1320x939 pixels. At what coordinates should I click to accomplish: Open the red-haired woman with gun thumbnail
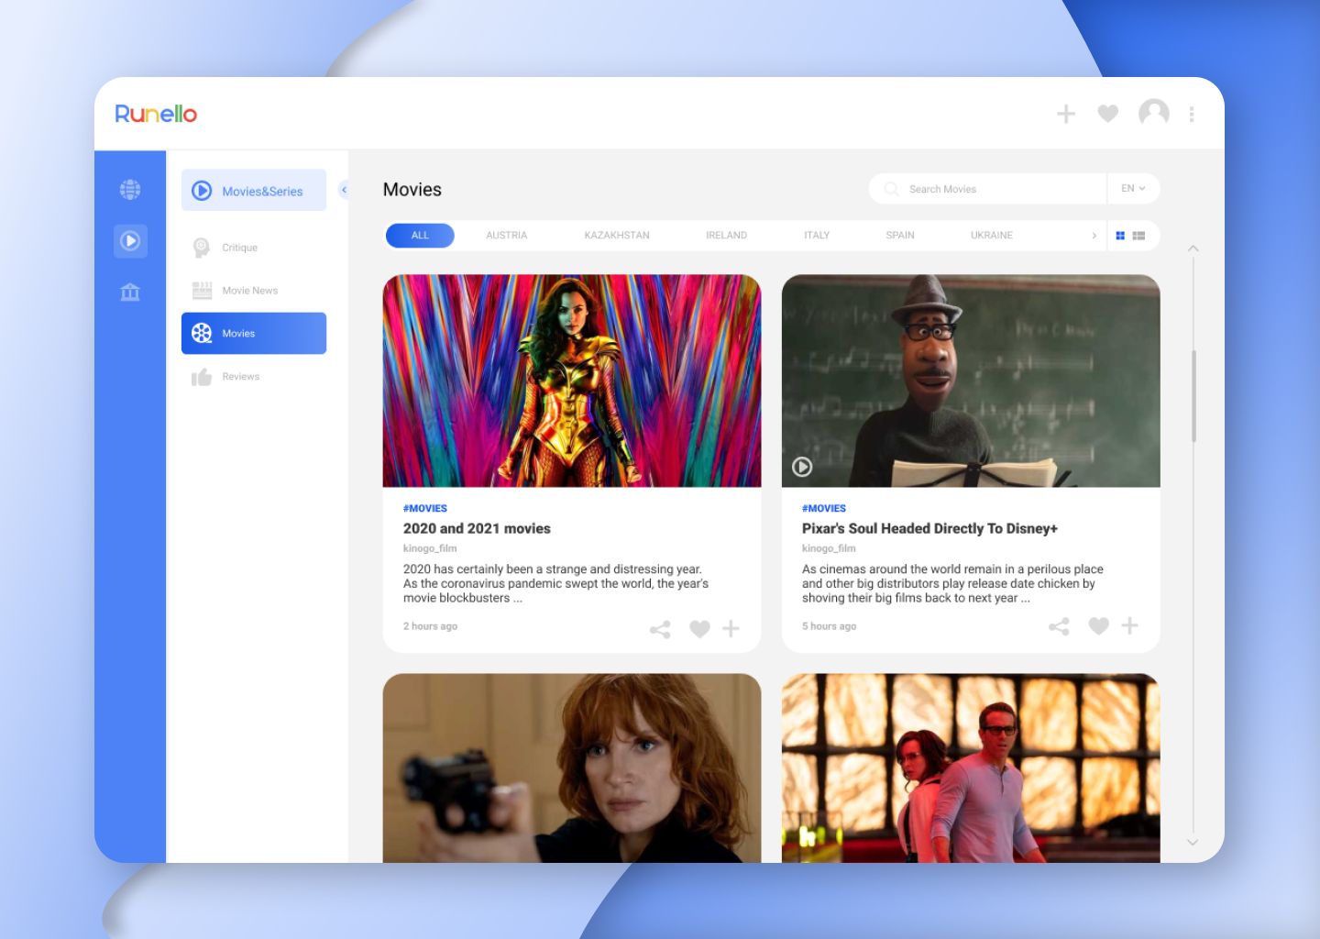pos(572,768)
